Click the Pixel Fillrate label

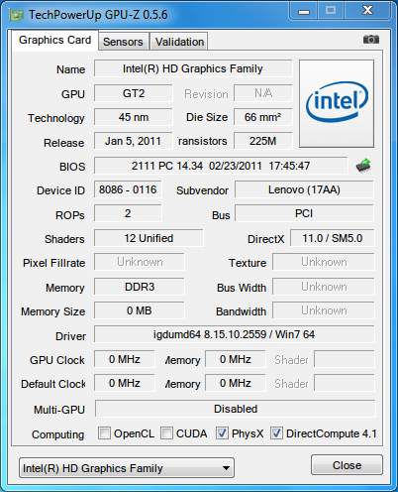click(x=54, y=263)
